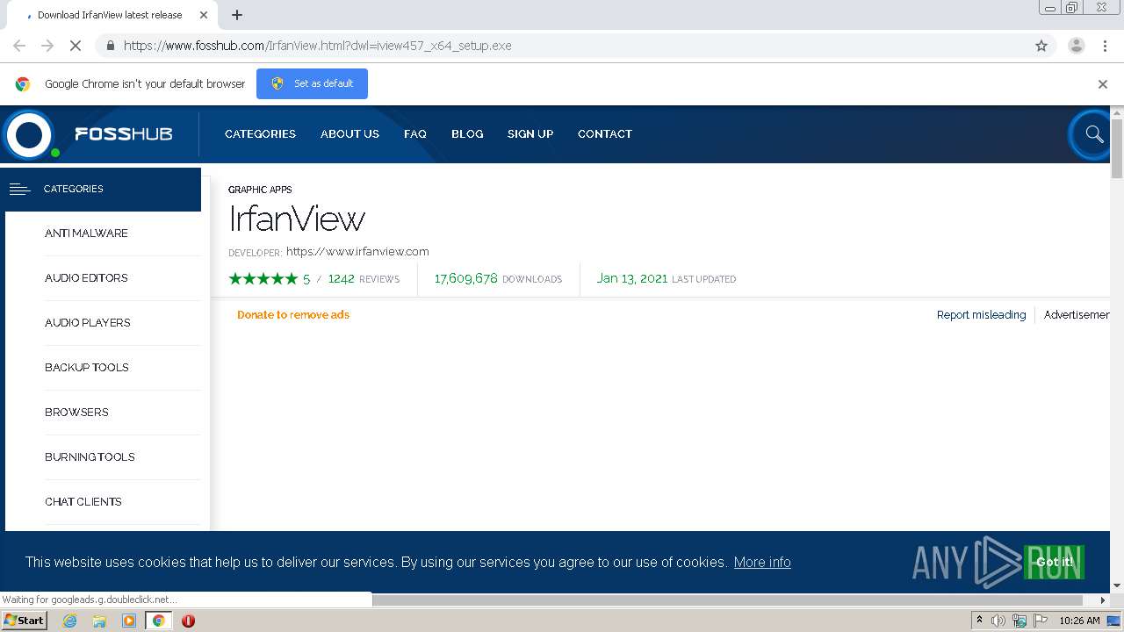Select Burning Tools category
Viewport: 1124px width, 632px height.
[90, 457]
